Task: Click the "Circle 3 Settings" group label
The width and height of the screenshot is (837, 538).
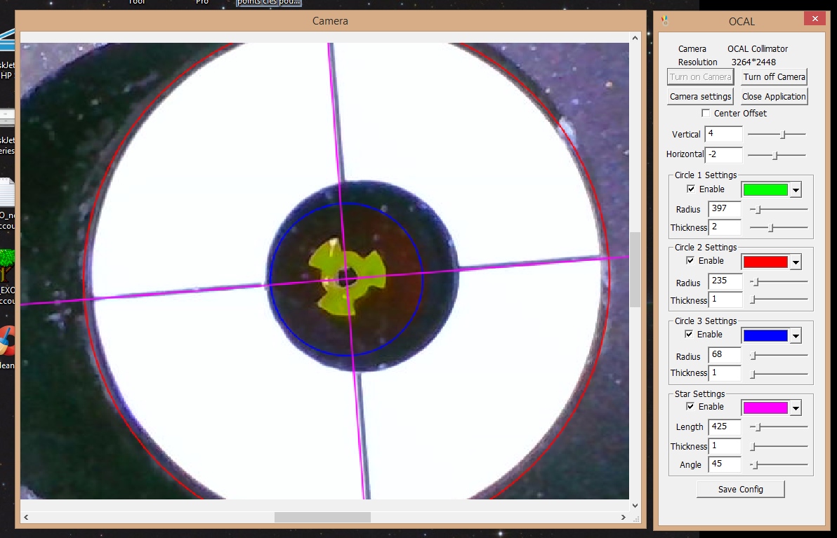Action: tap(705, 321)
